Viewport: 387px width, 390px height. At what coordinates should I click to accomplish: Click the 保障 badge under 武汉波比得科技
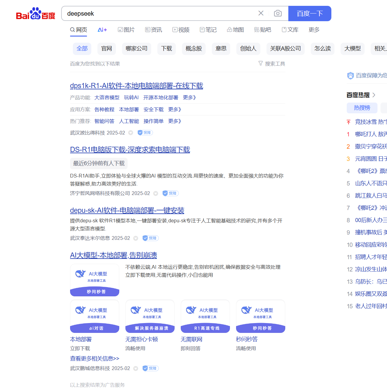tap(145, 133)
